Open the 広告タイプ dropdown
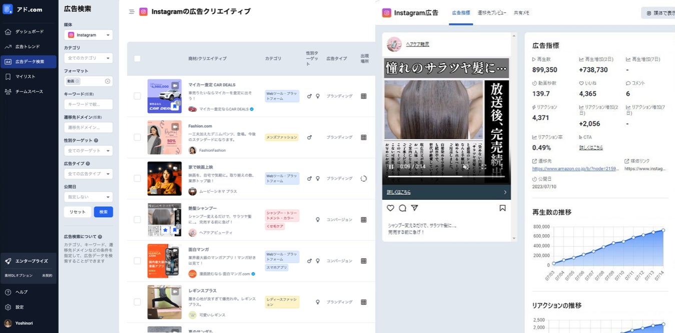The width and height of the screenshot is (675, 333). [x=89, y=174]
